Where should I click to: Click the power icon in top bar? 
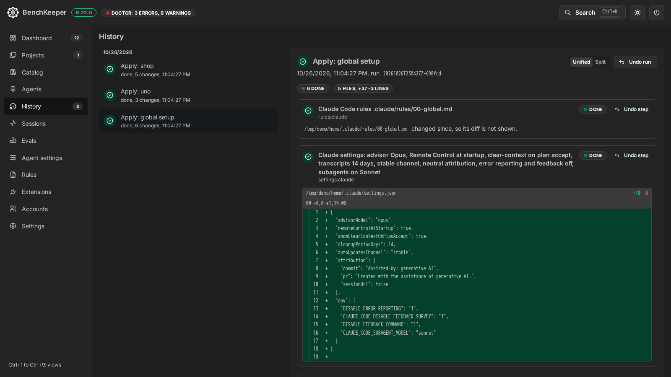[x=657, y=13]
